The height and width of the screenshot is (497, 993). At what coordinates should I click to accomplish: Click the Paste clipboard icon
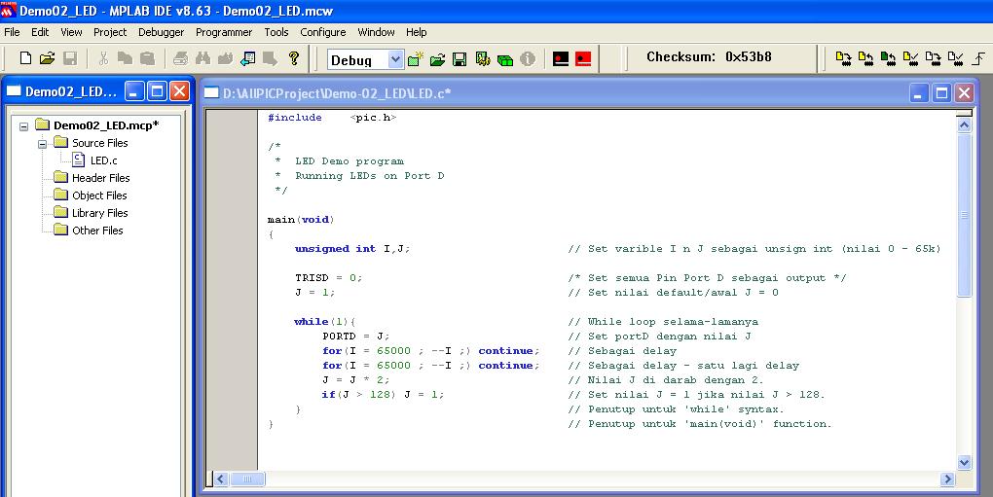click(148, 58)
